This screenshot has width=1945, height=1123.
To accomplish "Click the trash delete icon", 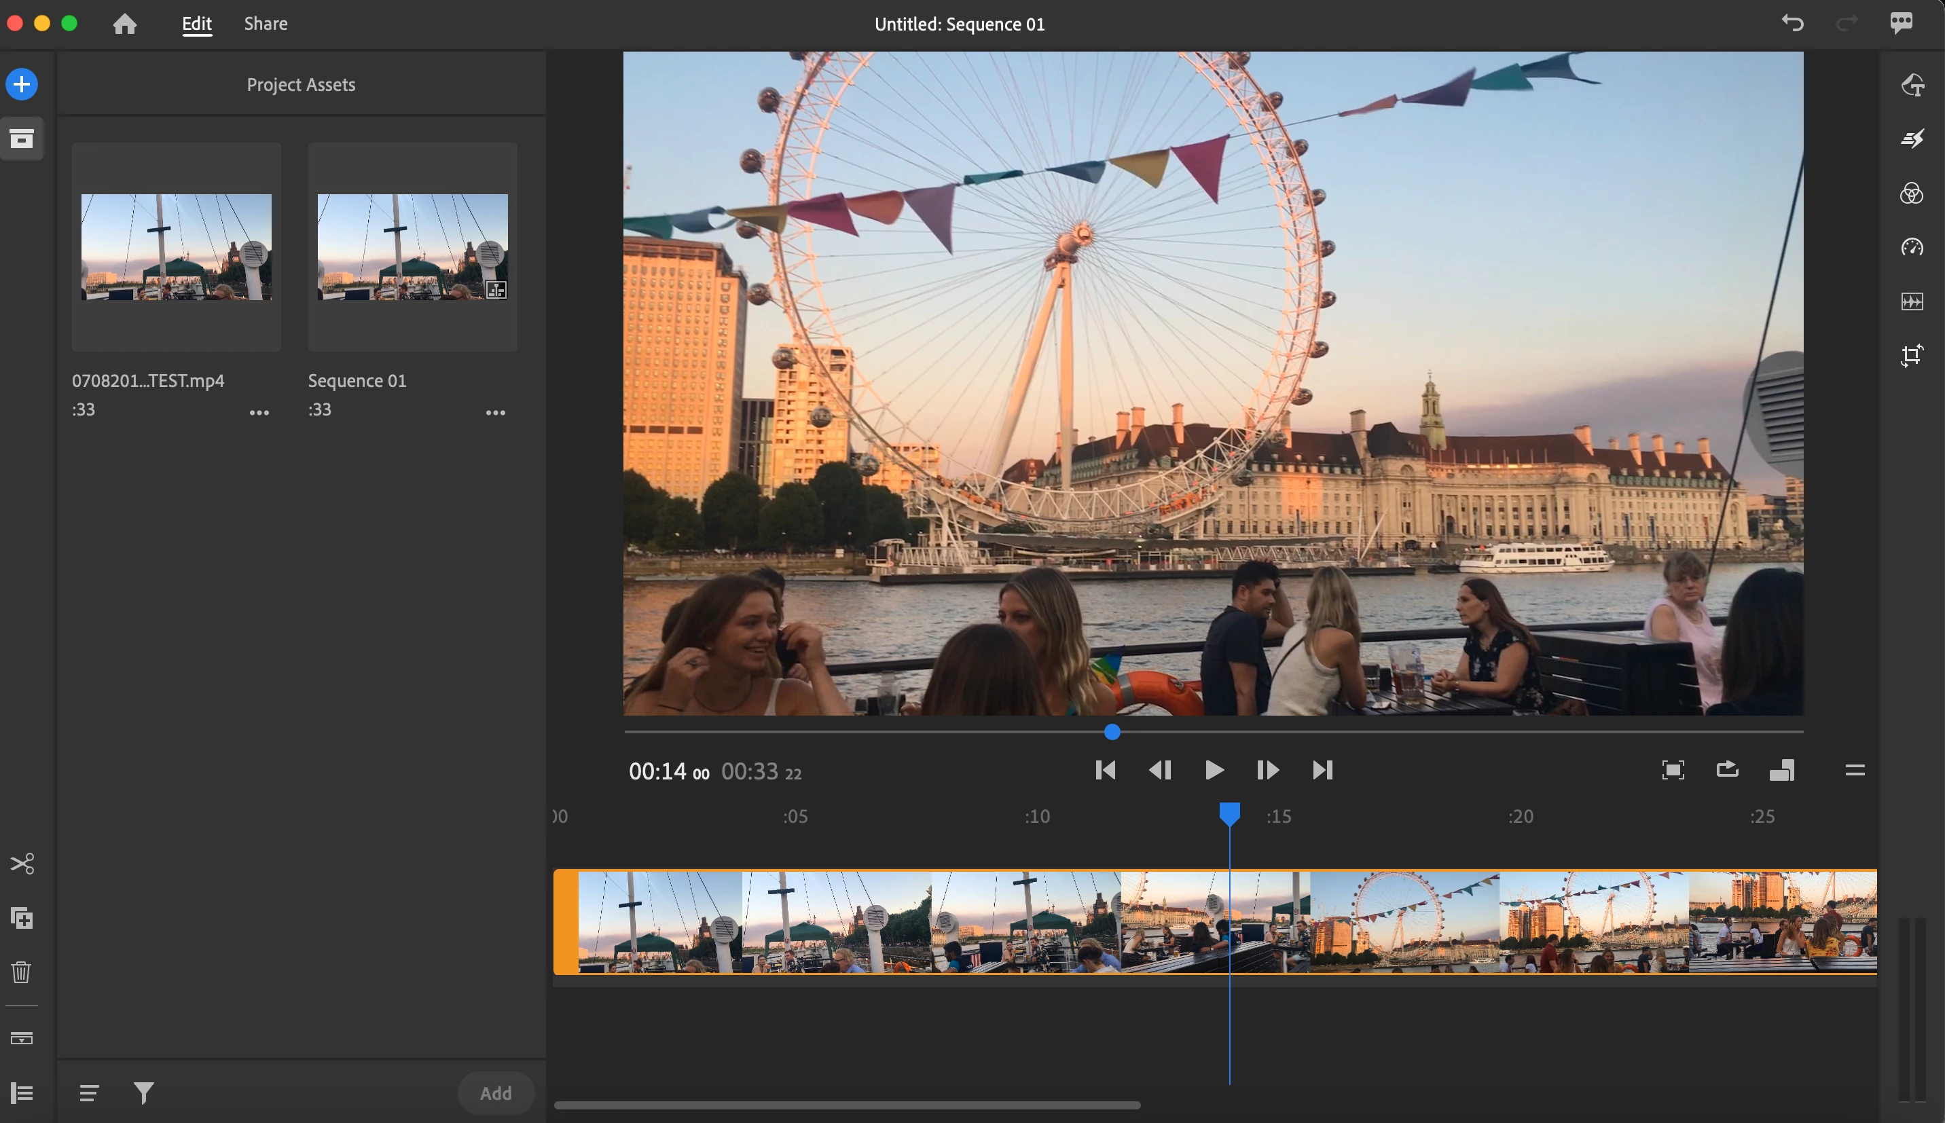I will pos(22,972).
